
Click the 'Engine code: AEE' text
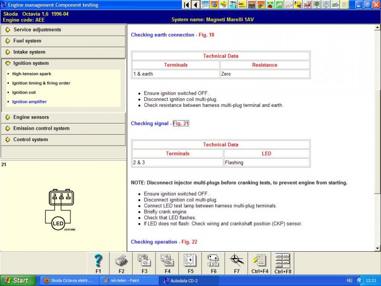click(x=24, y=20)
